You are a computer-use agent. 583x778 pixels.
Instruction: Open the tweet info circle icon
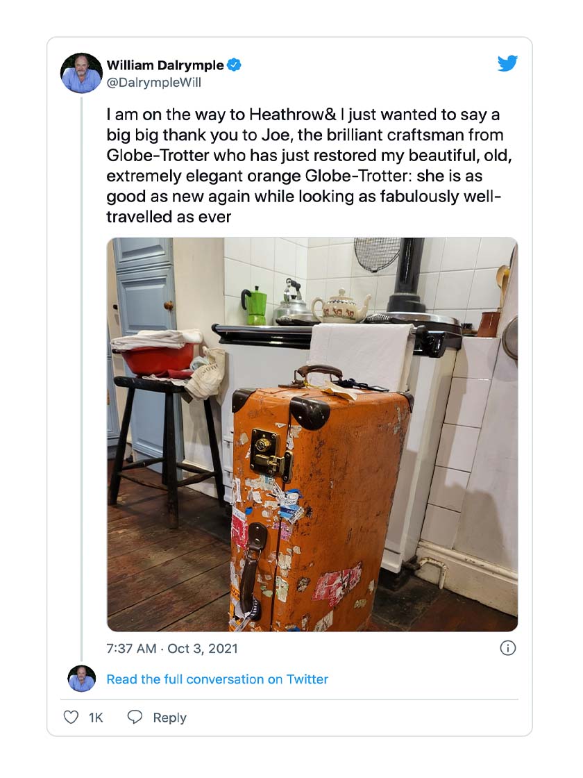coord(507,648)
